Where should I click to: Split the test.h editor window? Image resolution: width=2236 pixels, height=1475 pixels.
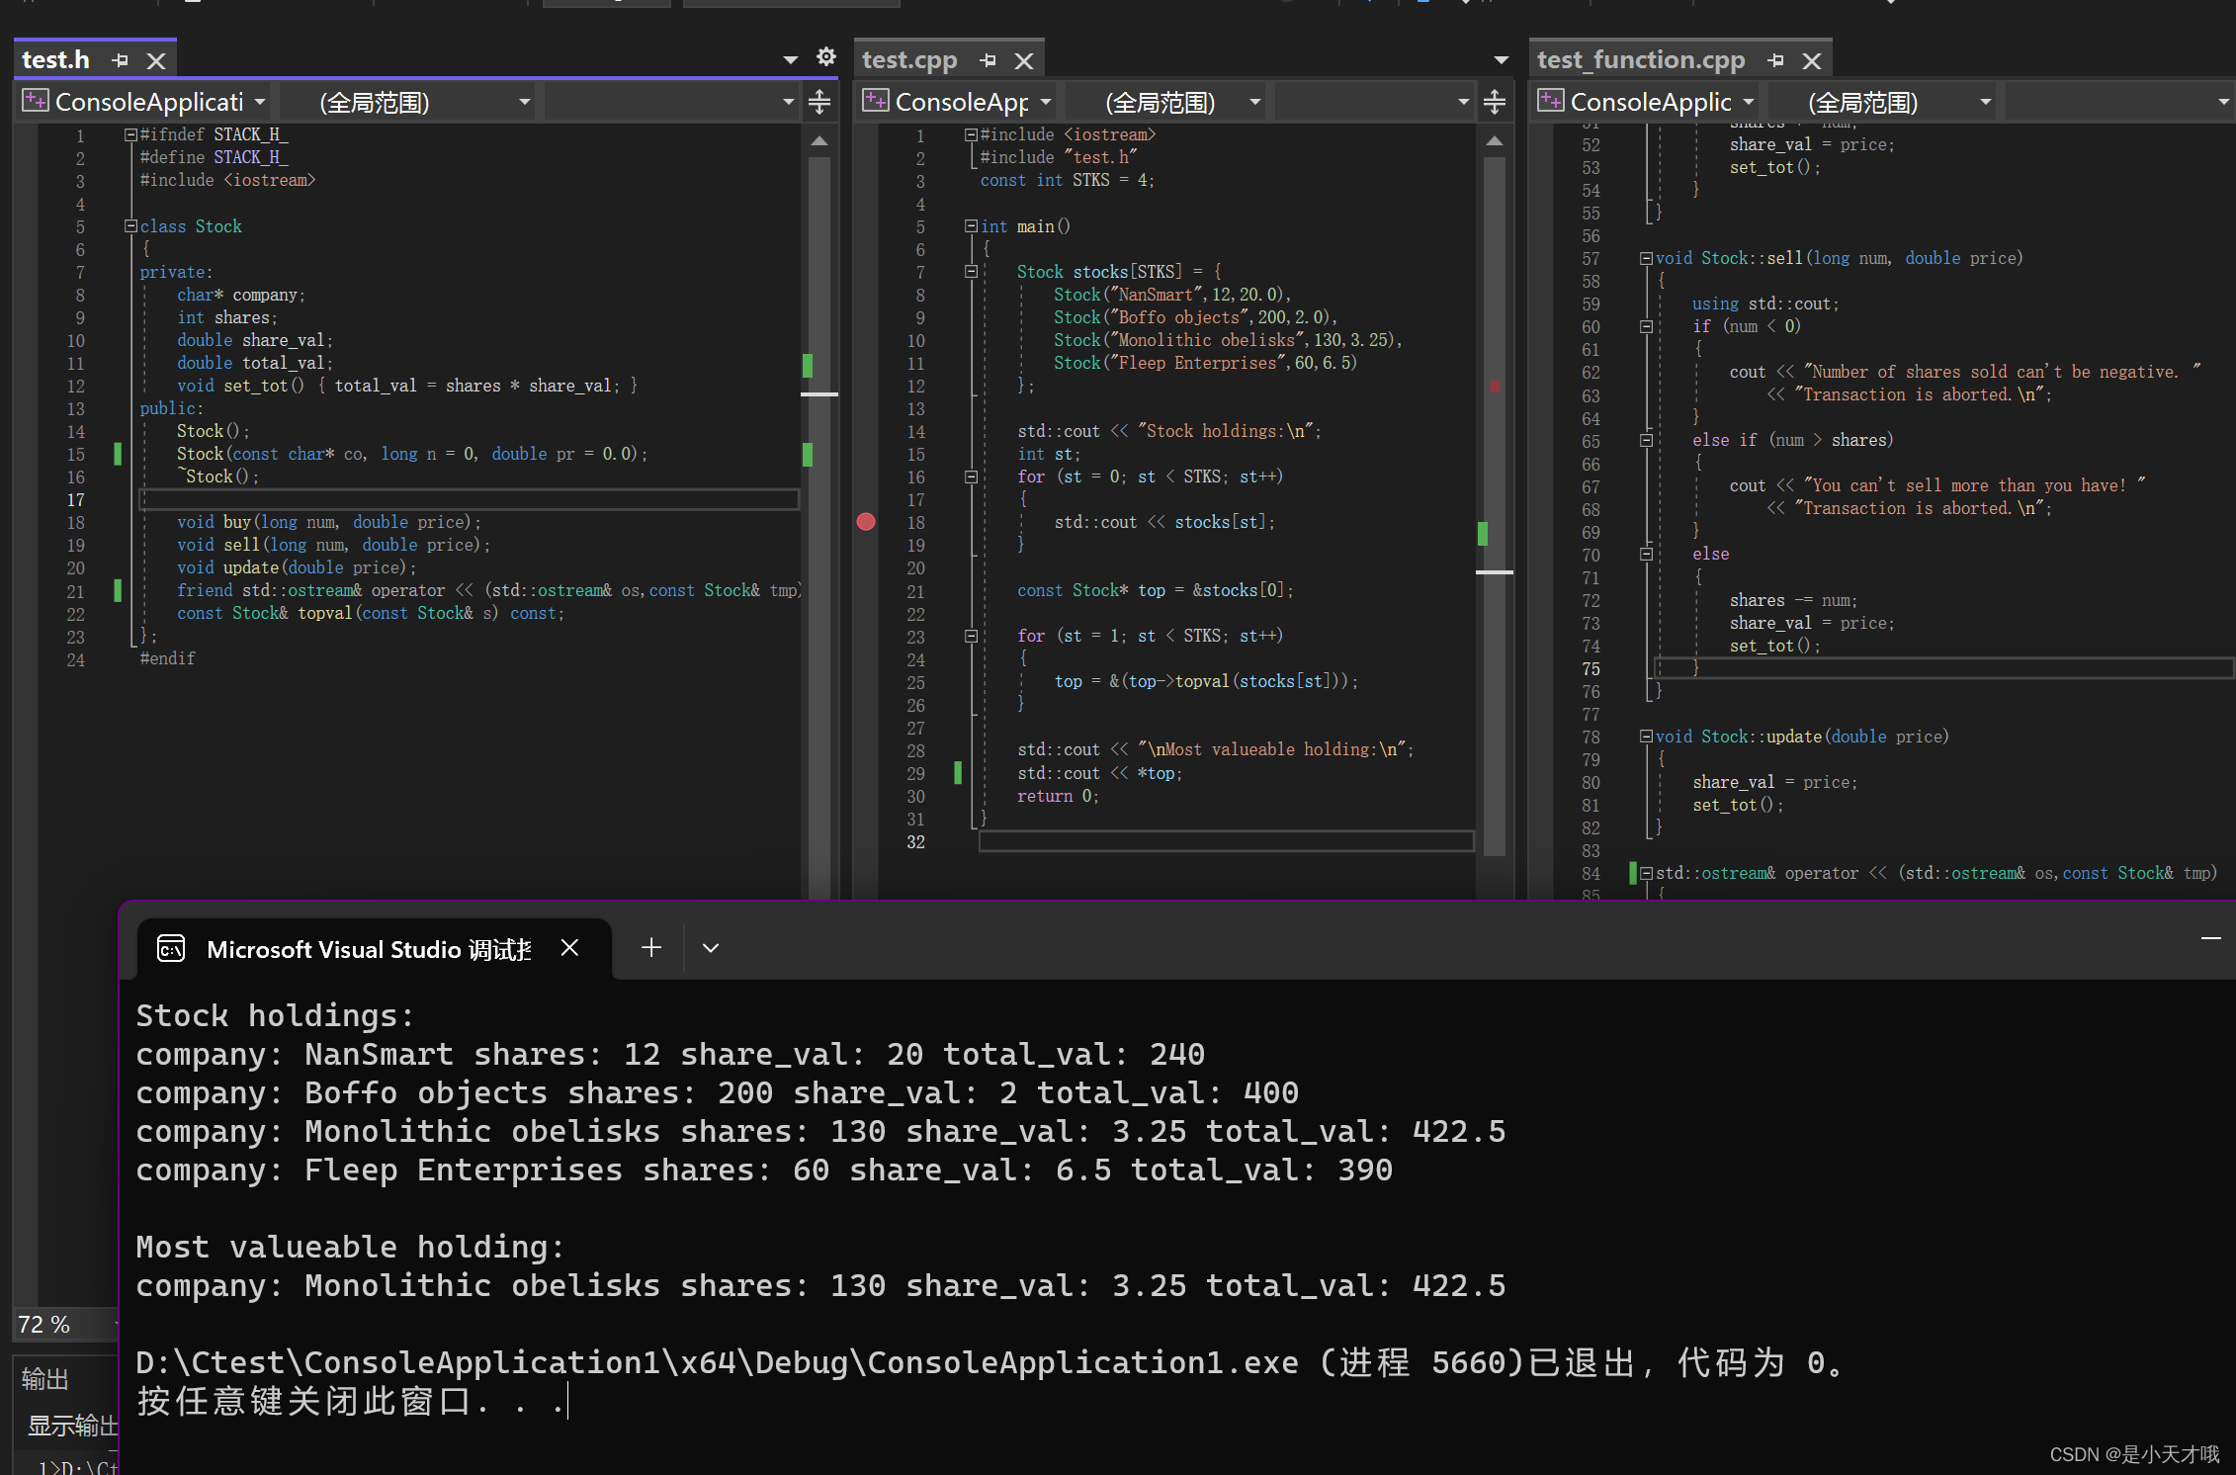tap(819, 102)
